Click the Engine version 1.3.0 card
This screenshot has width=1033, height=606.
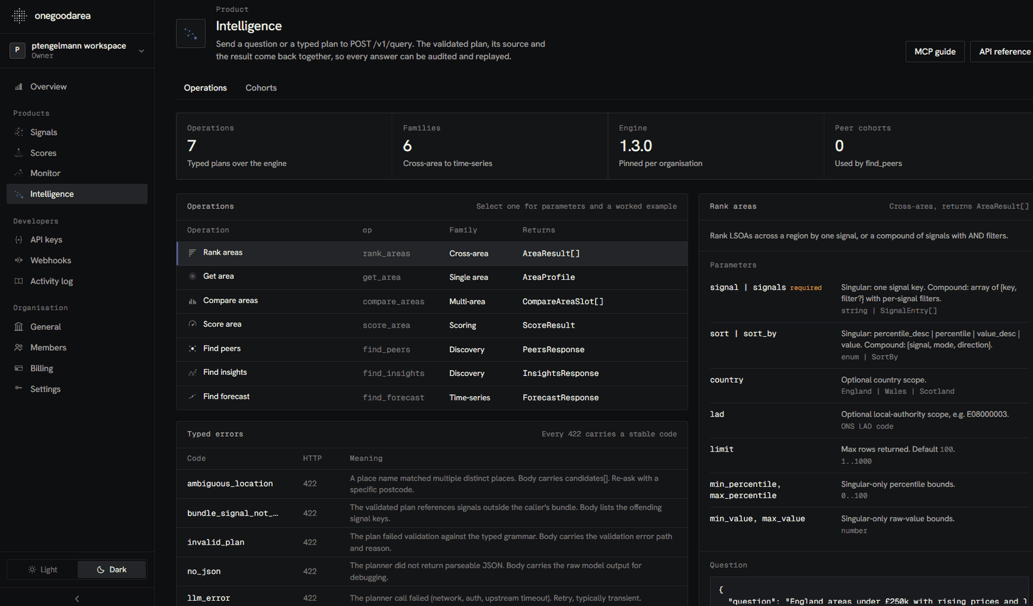[x=715, y=146]
